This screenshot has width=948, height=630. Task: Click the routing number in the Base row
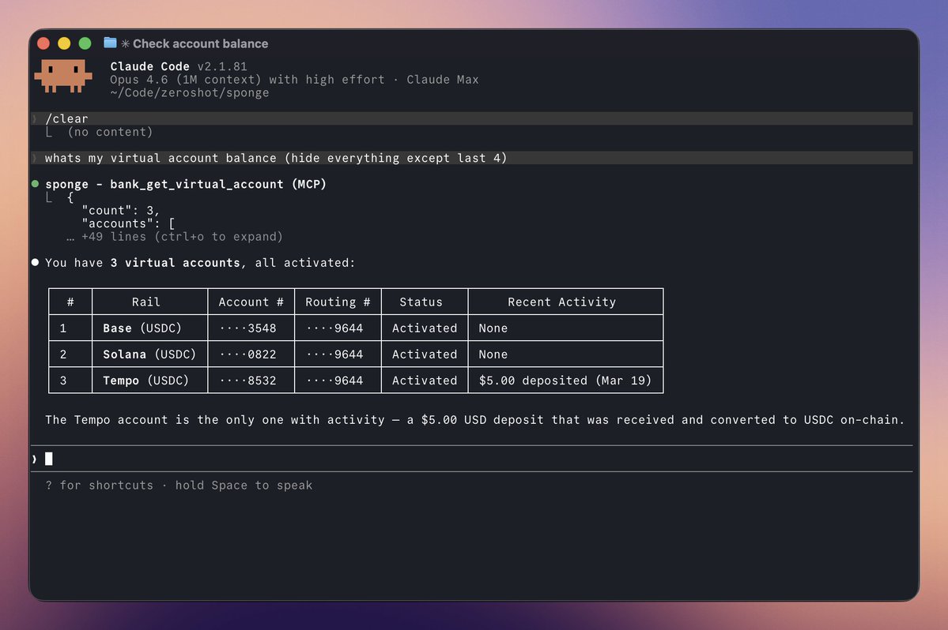click(x=334, y=328)
